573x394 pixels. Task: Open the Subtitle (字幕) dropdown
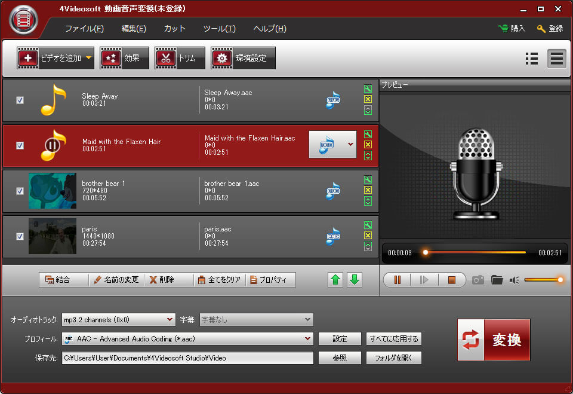click(x=257, y=320)
